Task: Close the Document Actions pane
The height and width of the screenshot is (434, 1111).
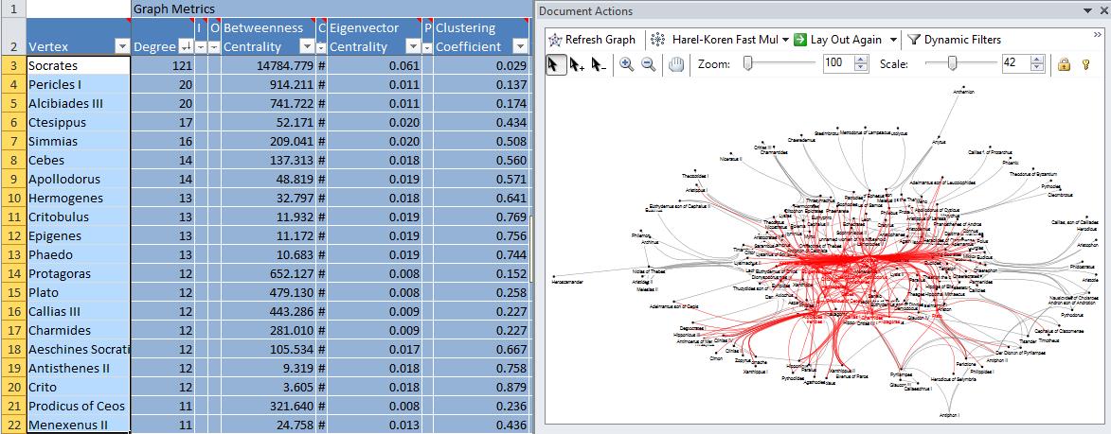Action: (x=1103, y=10)
